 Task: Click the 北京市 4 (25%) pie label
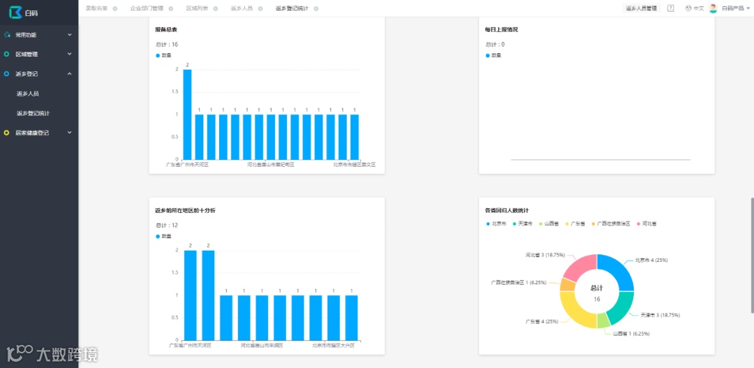[651, 260]
